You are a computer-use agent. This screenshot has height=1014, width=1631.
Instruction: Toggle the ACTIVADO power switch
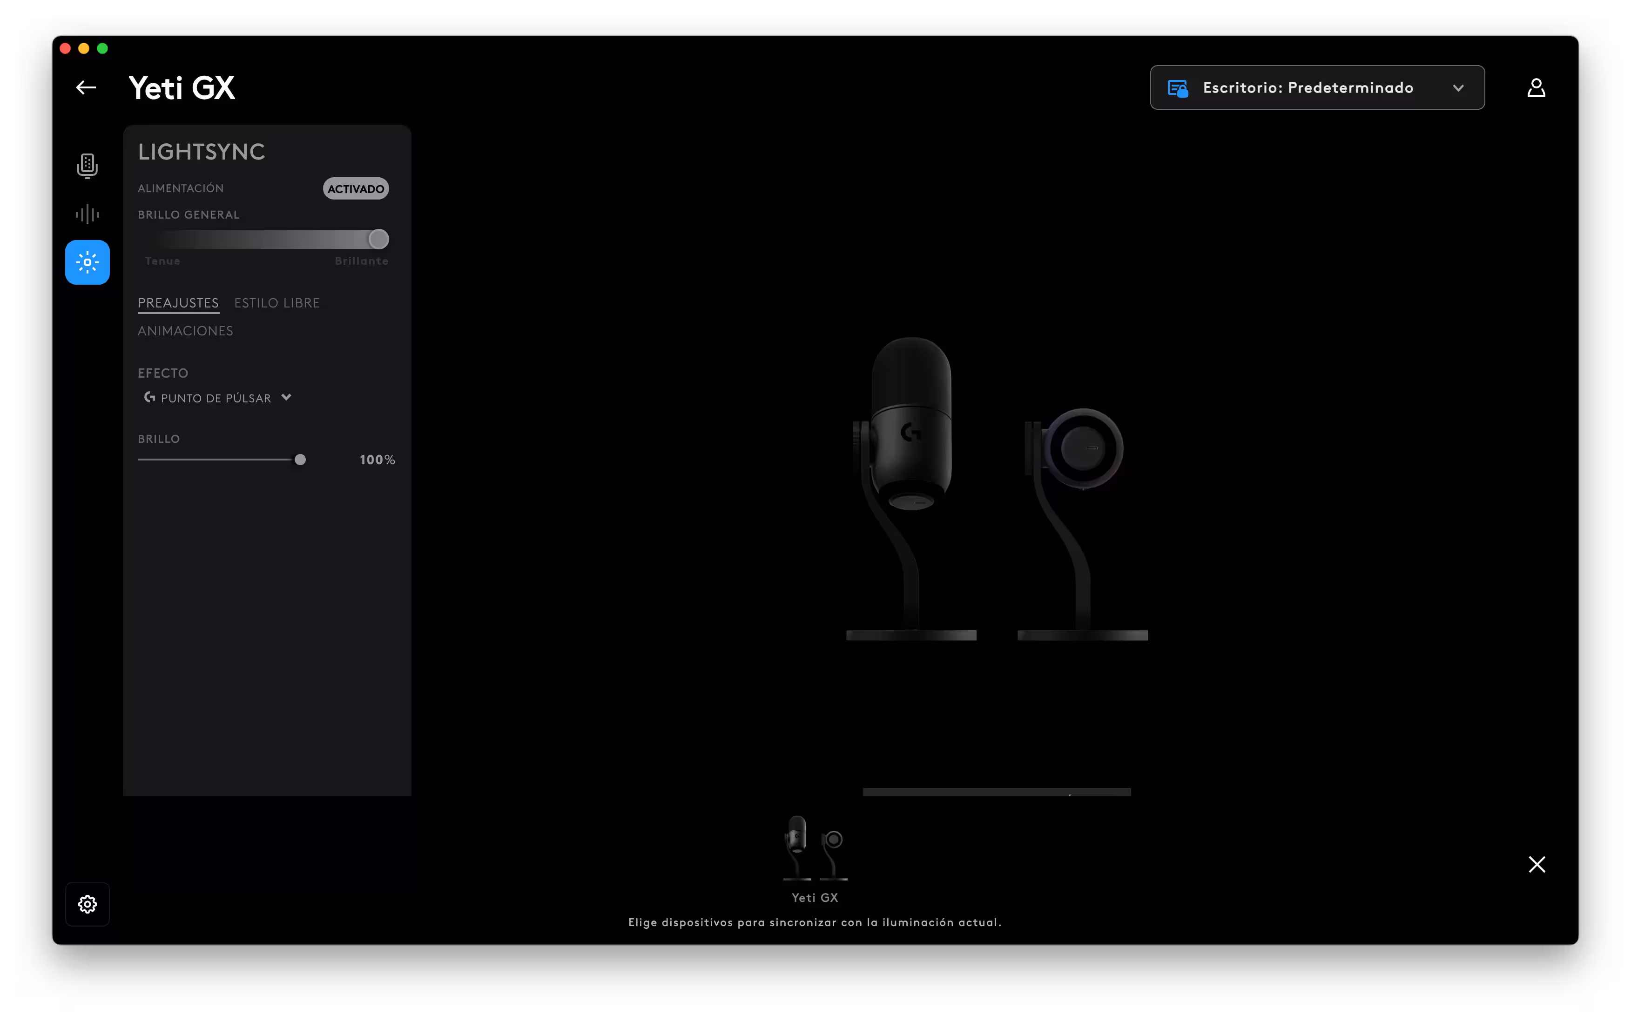pos(356,188)
